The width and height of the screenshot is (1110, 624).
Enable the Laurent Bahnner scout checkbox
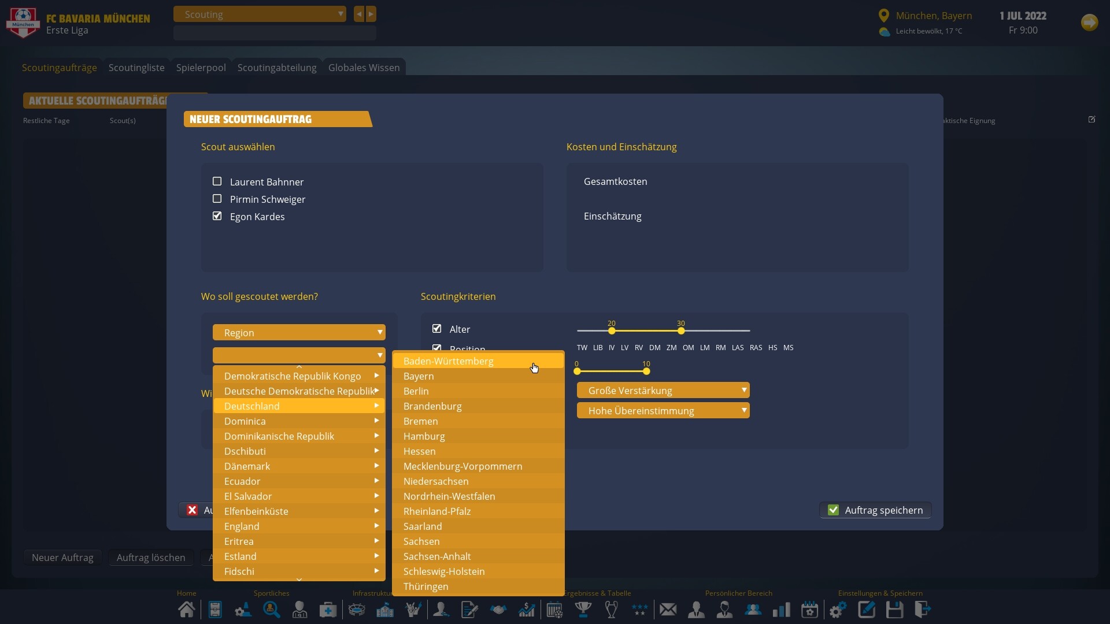217,181
